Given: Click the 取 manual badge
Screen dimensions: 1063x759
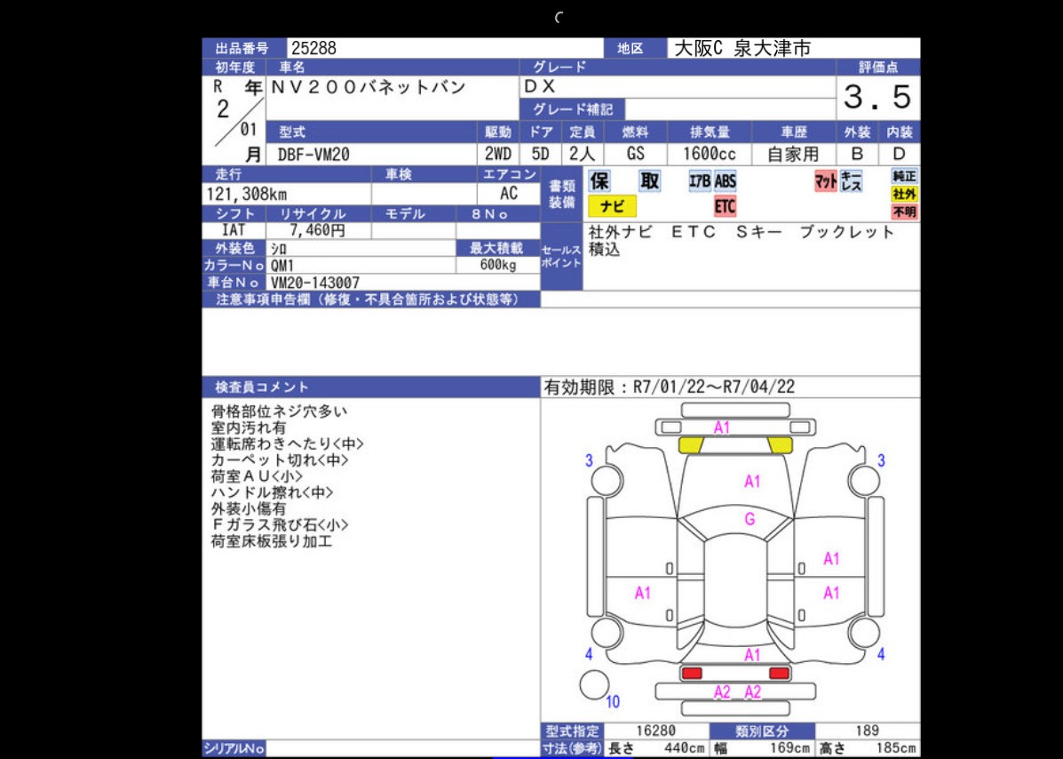Looking at the screenshot, I should (649, 181).
